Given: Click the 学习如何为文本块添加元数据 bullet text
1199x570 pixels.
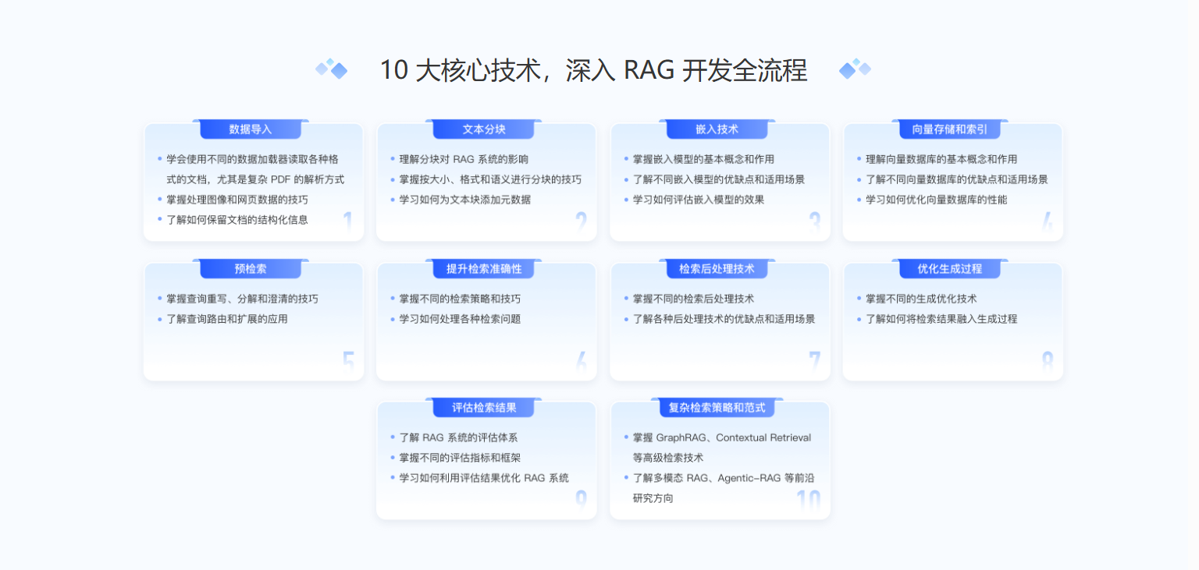Looking at the screenshot, I should tap(464, 200).
